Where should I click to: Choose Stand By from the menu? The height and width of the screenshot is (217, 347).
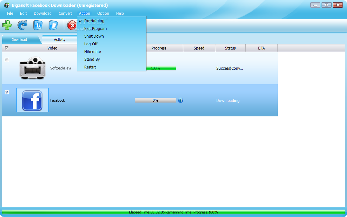[x=111, y=59]
